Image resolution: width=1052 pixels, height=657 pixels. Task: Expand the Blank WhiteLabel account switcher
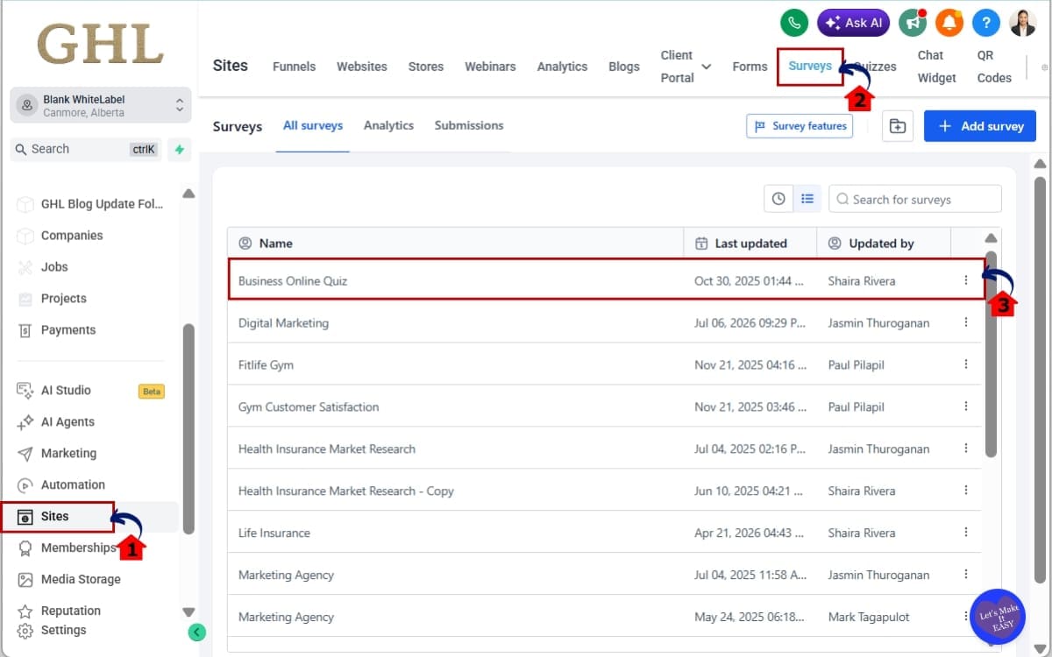[x=101, y=105]
